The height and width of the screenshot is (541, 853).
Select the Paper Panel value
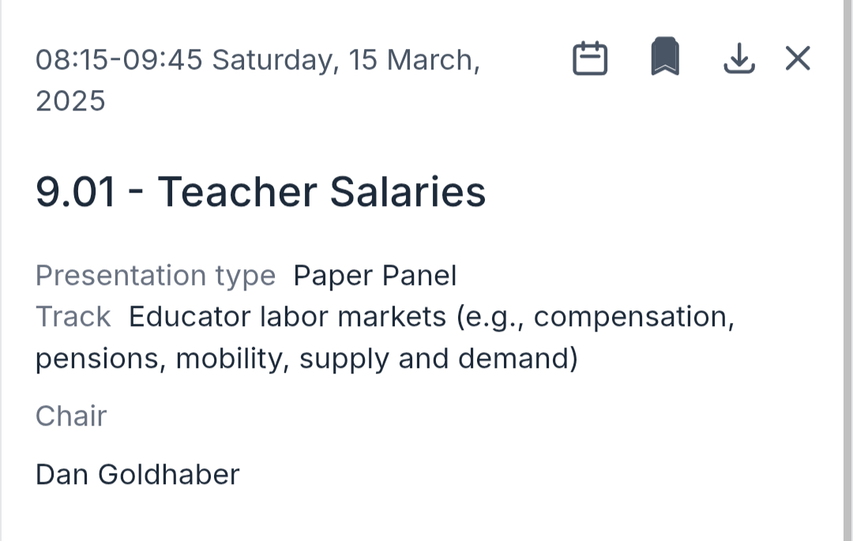click(x=375, y=276)
